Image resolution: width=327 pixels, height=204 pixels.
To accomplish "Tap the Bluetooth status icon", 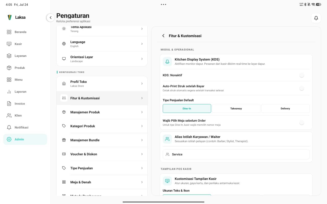I will point(305,4).
